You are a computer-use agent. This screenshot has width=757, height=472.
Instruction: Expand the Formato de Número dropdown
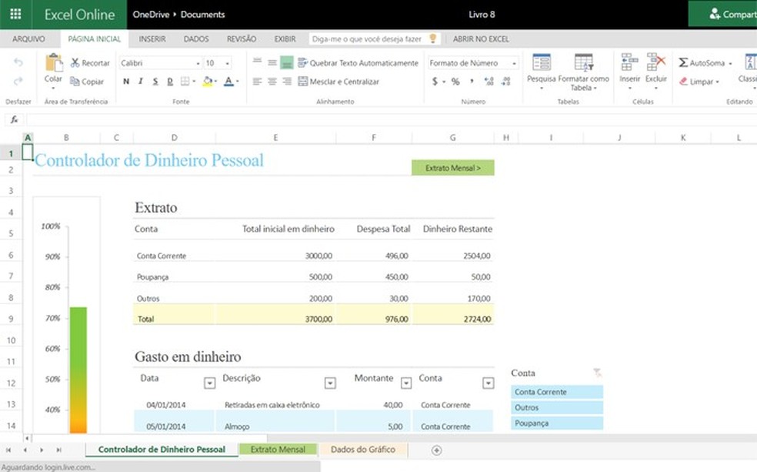point(514,64)
